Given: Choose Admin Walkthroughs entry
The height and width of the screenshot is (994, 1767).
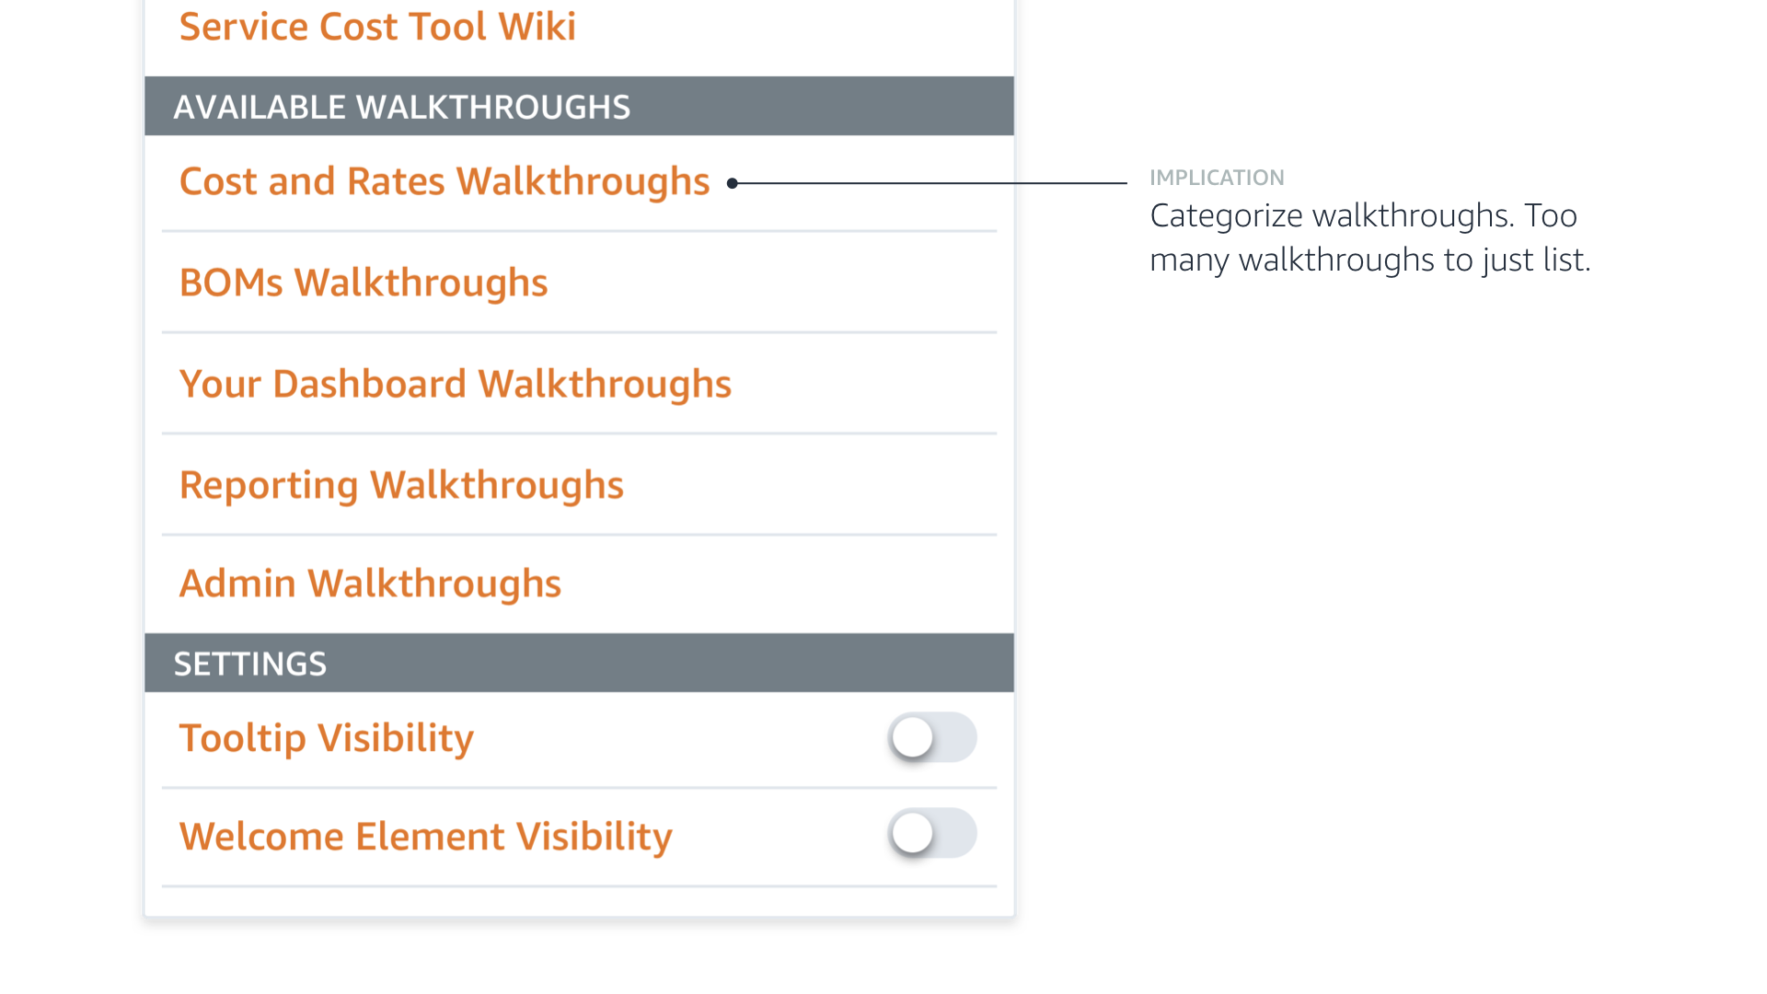Looking at the screenshot, I should tap(370, 584).
